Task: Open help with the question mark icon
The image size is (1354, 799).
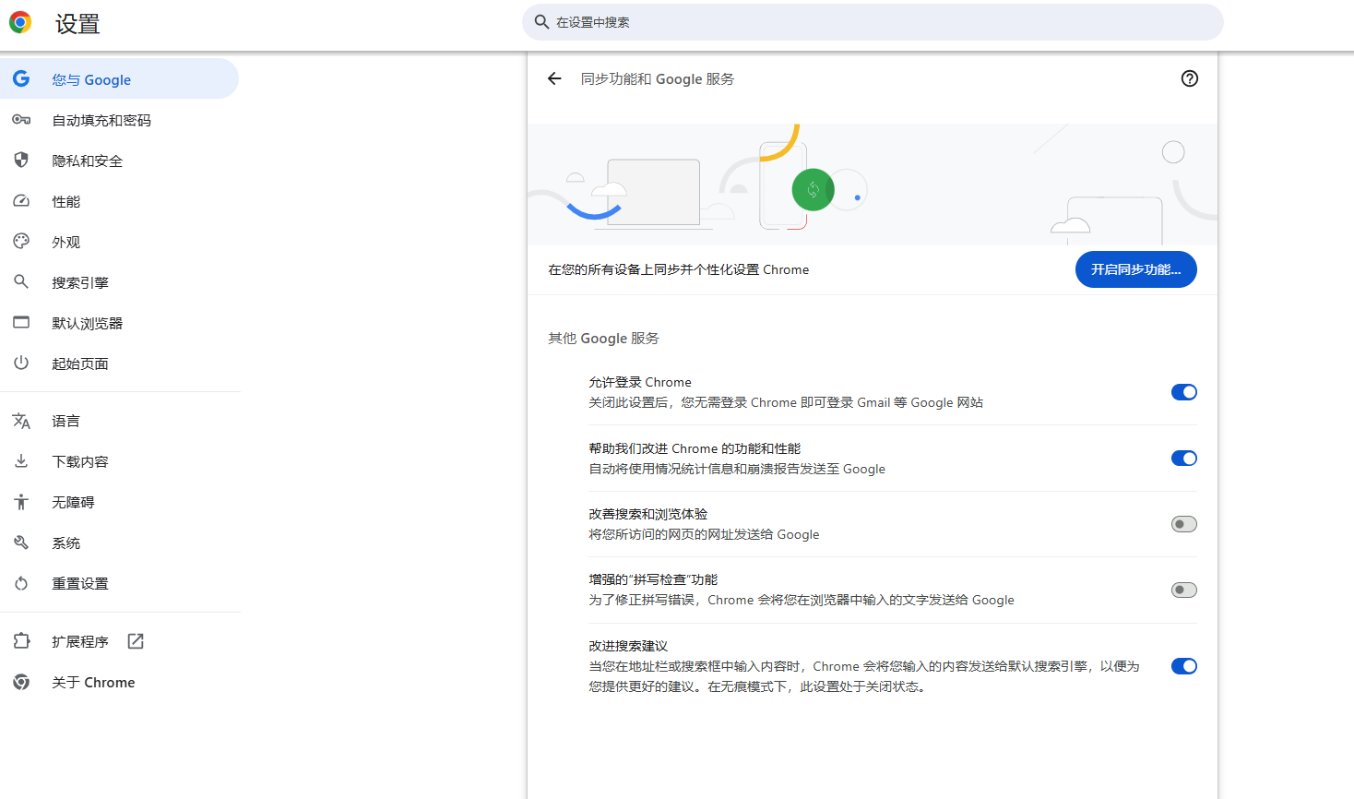Action: 1190,78
